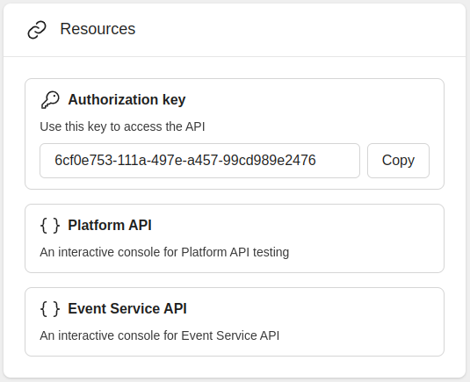Image resolution: width=470 pixels, height=382 pixels.
Task: Click inside the Authorization key card
Action: [x=235, y=134]
